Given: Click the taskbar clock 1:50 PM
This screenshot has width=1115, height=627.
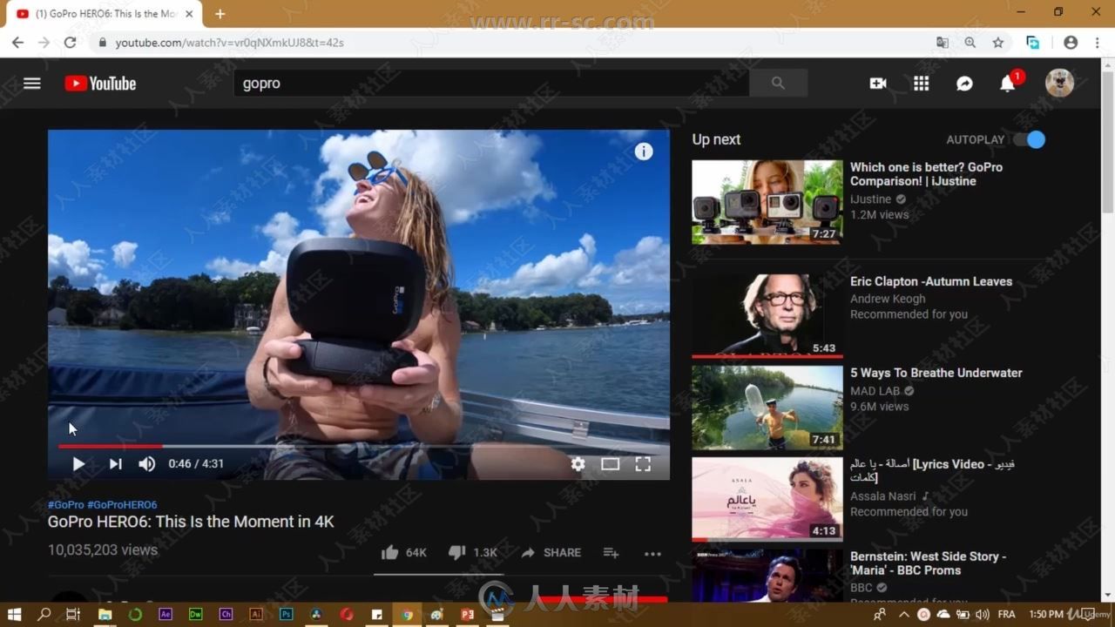Looking at the screenshot, I should (x=1046, y=614).
